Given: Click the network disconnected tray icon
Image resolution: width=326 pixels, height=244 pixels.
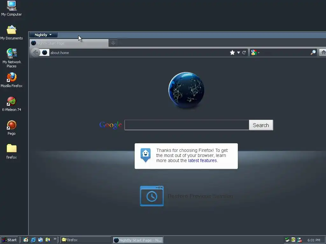Looking at the screenshot, I should pos(299,240).
